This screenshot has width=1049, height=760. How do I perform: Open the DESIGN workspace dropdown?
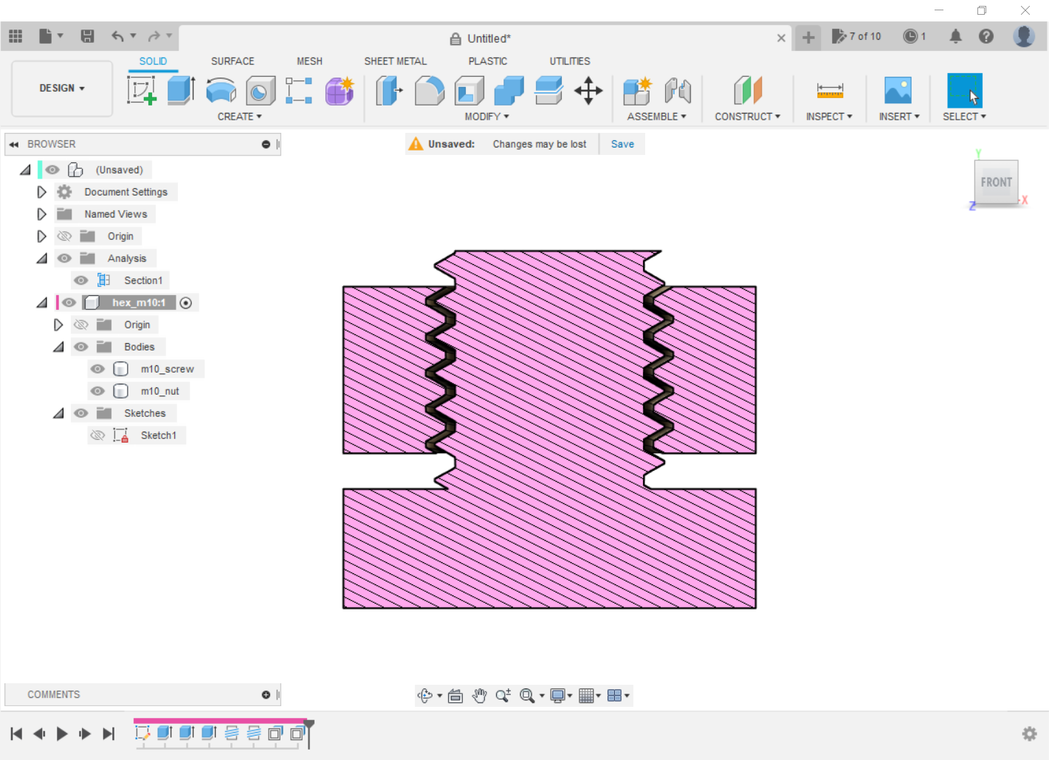point(62,88)
